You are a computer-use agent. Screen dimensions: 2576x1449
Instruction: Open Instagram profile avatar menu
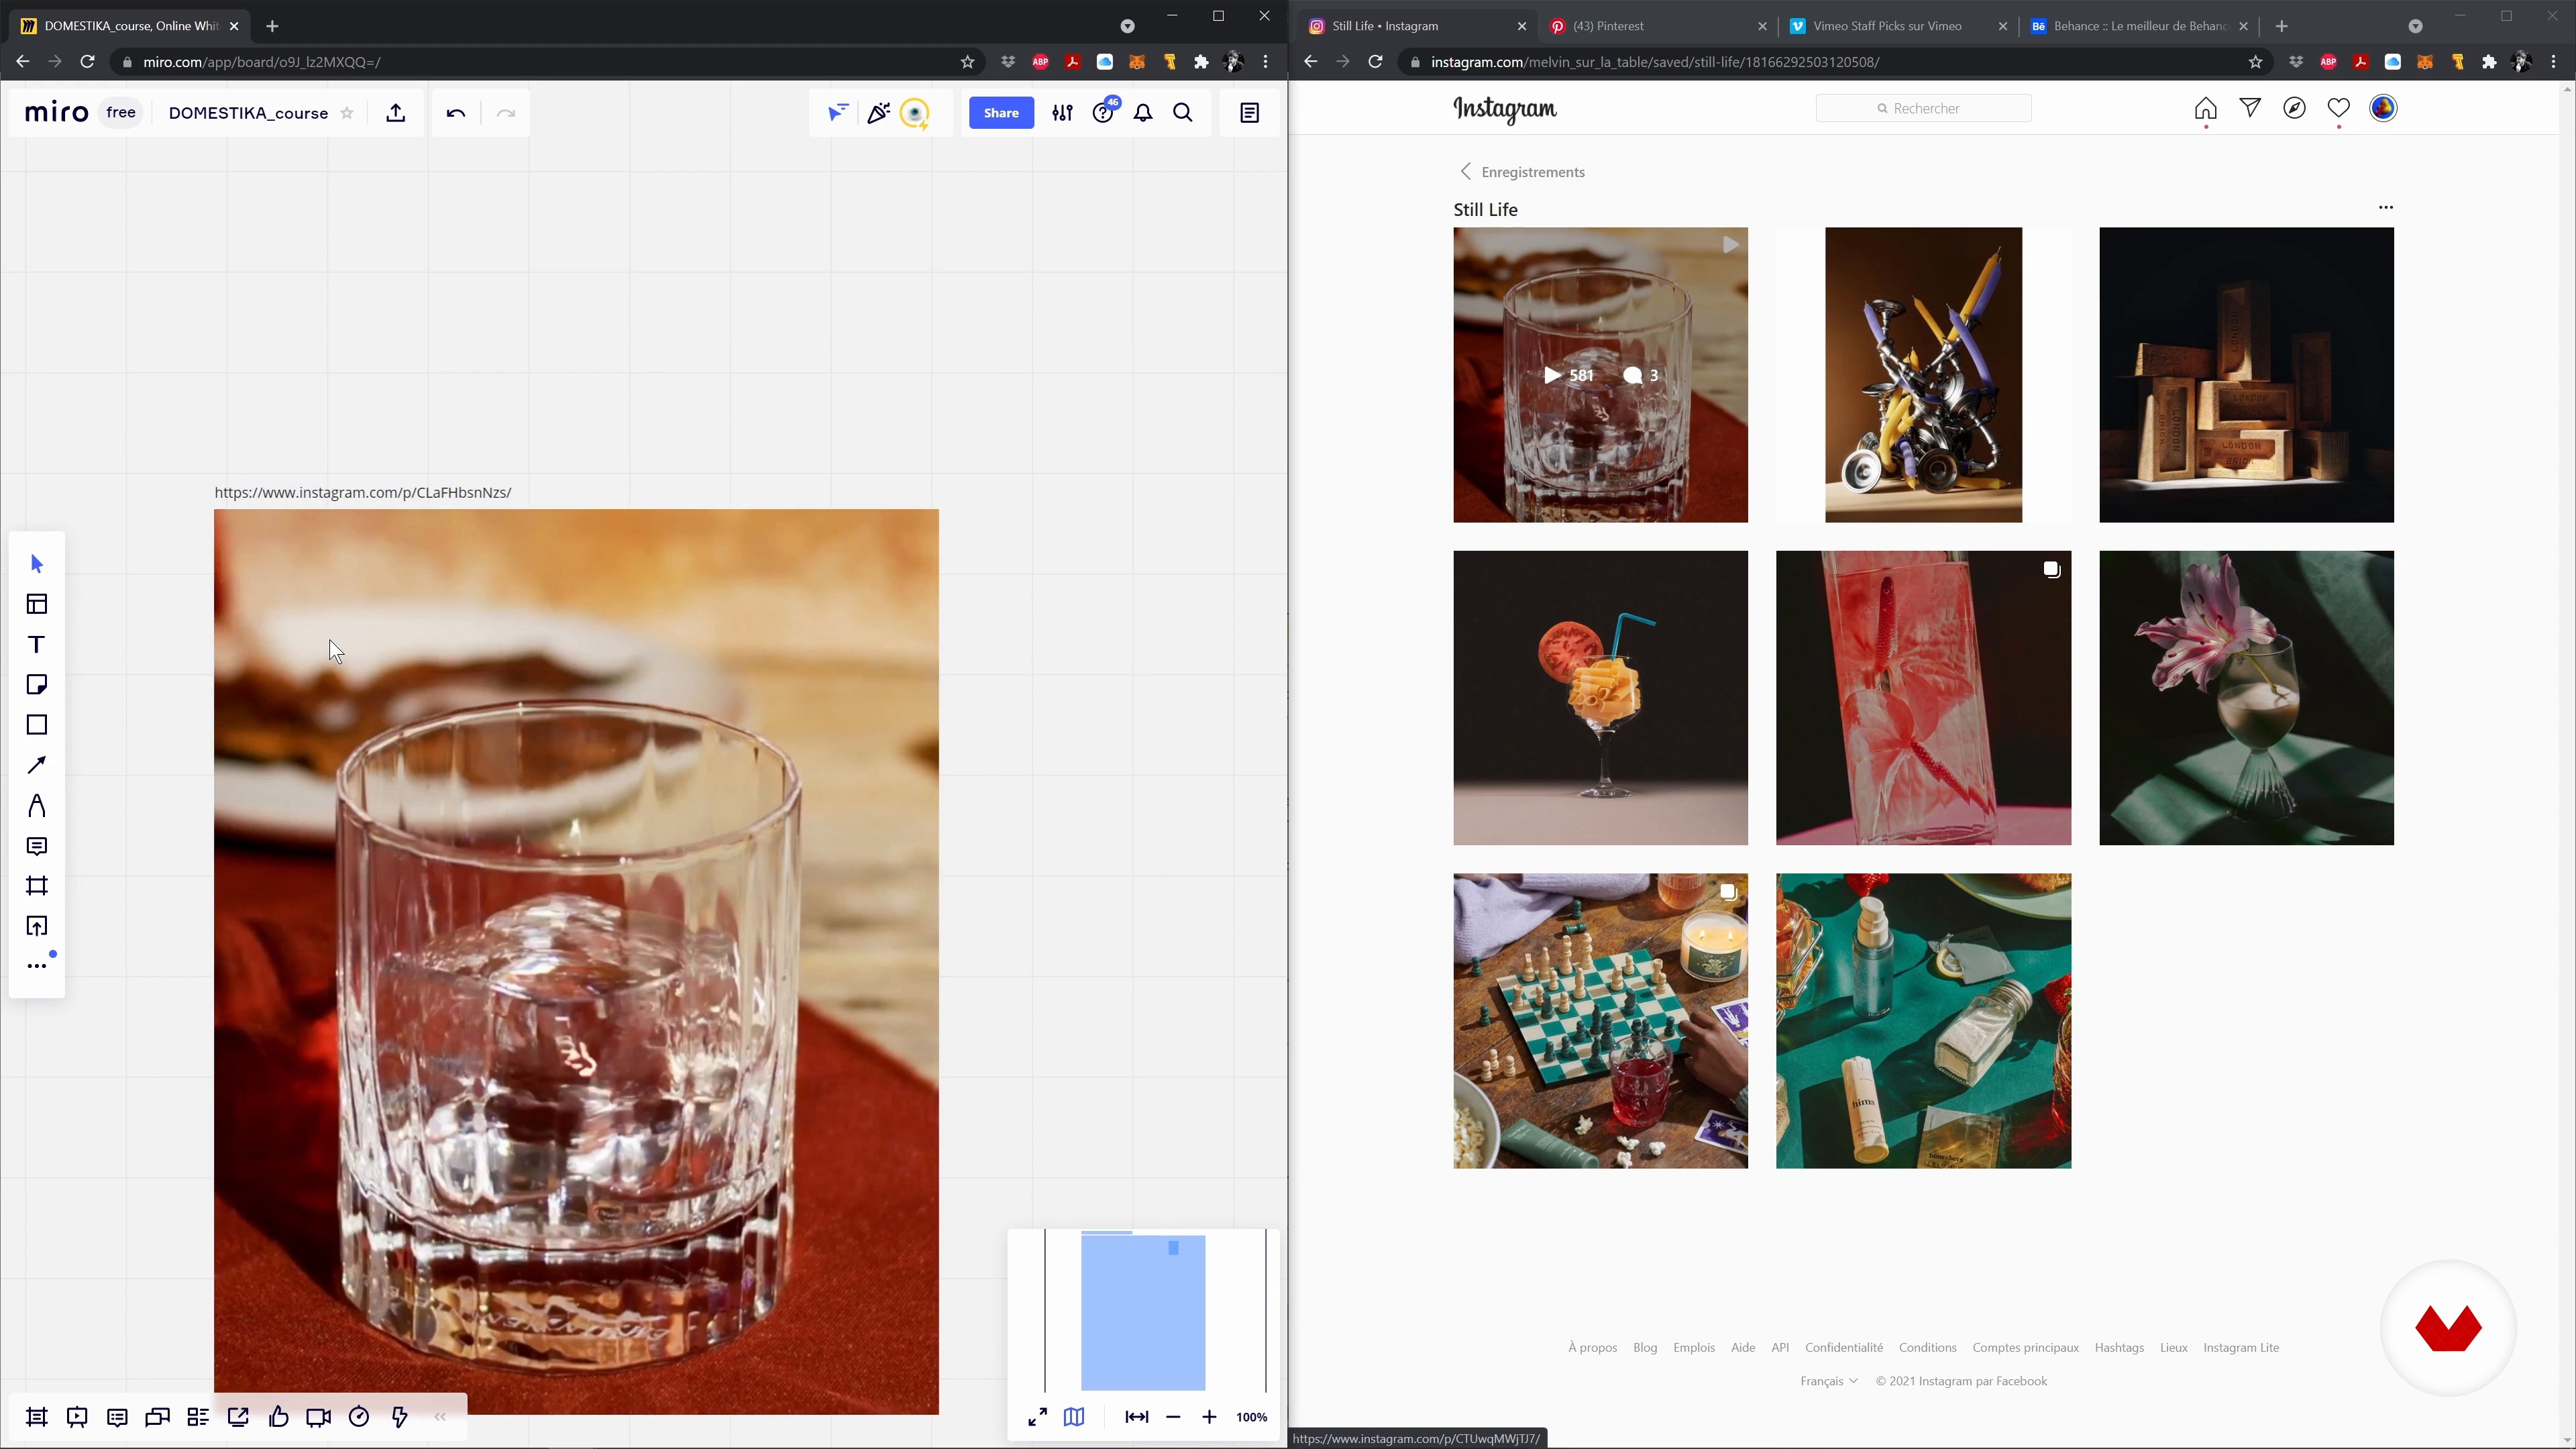pos(2383,108)
